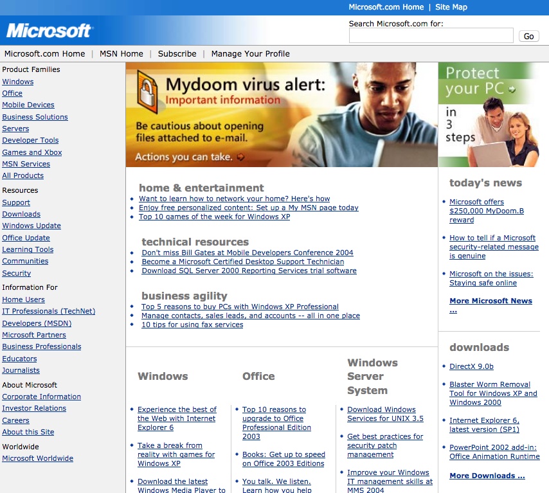Image resolution: width=549 pixels, height=493 pixels.
Task: Open the Office product family link
Action: (x=12, y=93)
